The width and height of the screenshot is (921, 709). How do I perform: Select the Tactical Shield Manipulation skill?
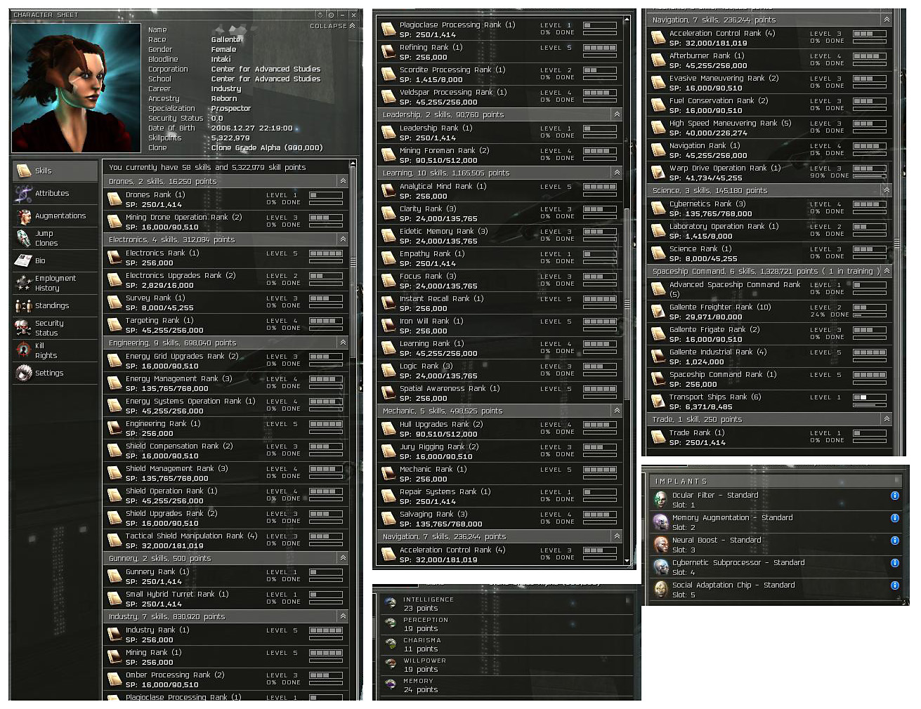click(x=226, y=541)
